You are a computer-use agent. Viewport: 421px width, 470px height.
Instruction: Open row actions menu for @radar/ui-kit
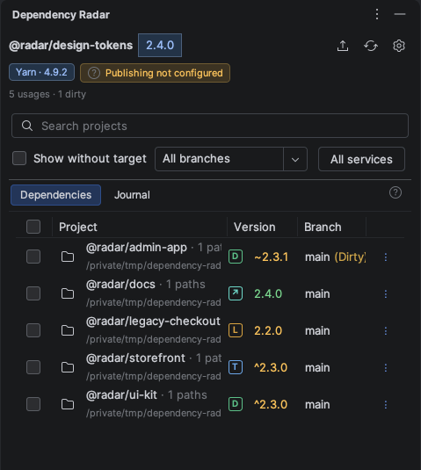(386, 405)
